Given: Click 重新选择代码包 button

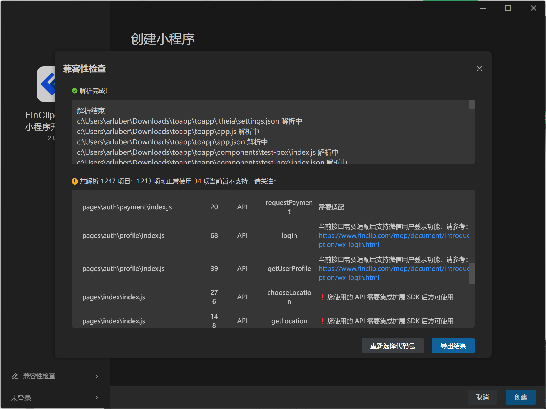Looking at the screenshot, I should [392, 346].
